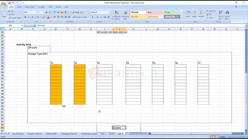Image resolution: width=248 pixels, height=139 pixels.
Task: Copy the selected cell
Action: click(11, 14)
